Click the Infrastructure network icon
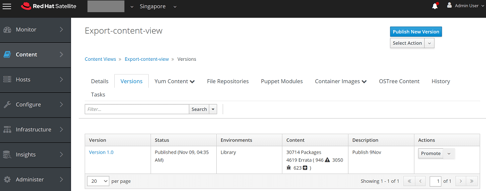Image resolution: width=486 pixels, height=191 pixels. [7, 130]
